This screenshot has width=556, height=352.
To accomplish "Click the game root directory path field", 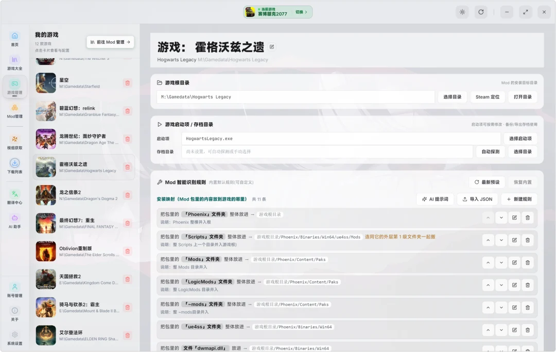I will [296, 97].
